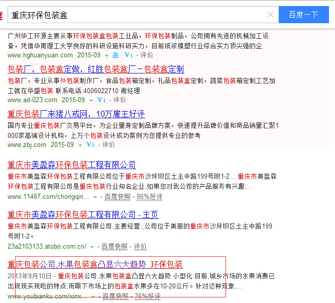335x303 pixels.
Task: Click the date text 2013年9月10日
Action: (x=30, y=276)
